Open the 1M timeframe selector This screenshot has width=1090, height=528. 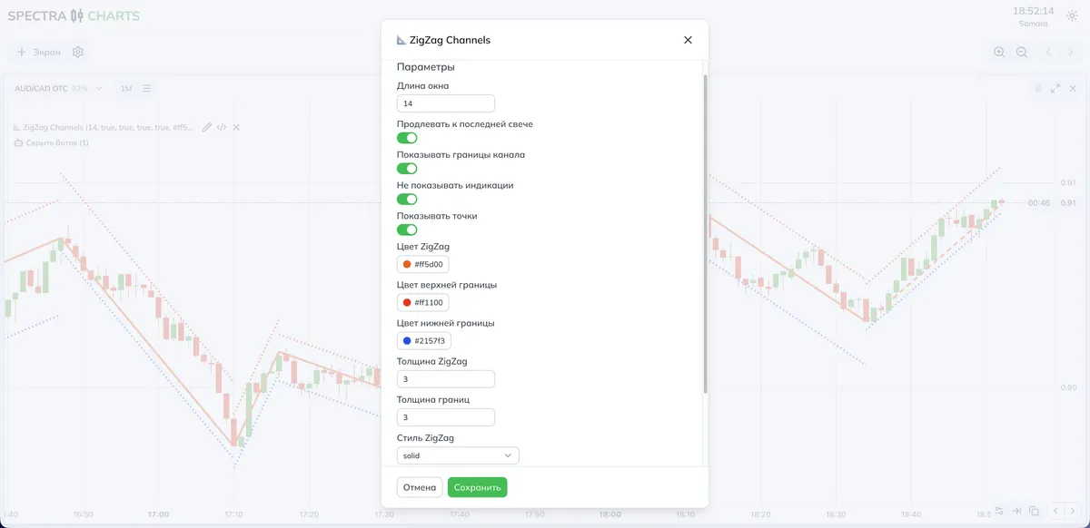coord(126,89)
